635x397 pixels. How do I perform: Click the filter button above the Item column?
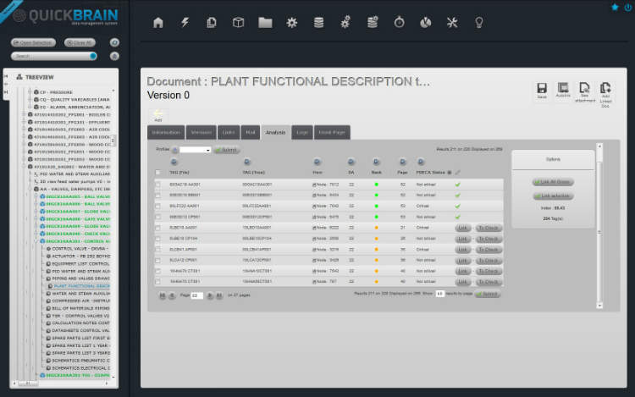317,162
